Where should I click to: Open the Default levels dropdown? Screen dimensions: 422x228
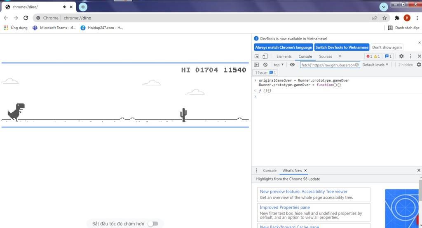click(x=375, y=65)
